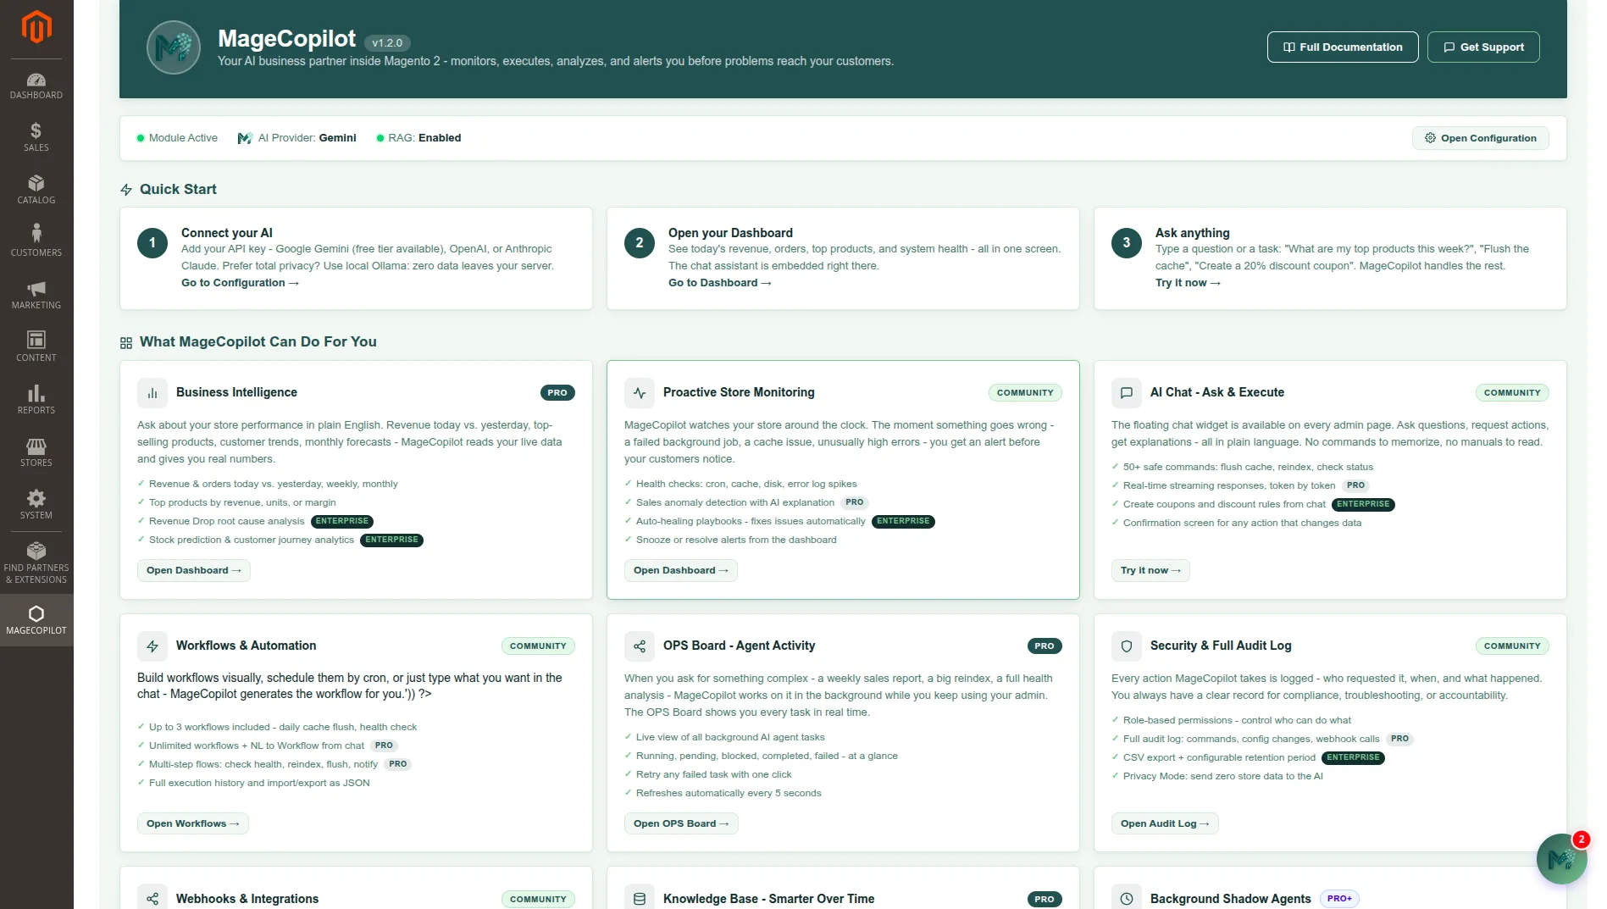This screenshot has width=1607, height=909.
Task: Click the Background Shadow Agents clock icon
Action: click(x=1127, y=899)
